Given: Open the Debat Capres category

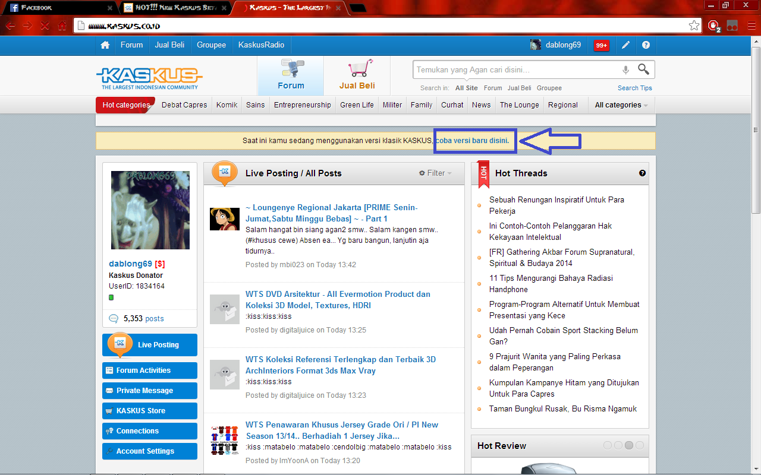Looking at the screenshot, I should pyautogui.click(x=184, y=105).
